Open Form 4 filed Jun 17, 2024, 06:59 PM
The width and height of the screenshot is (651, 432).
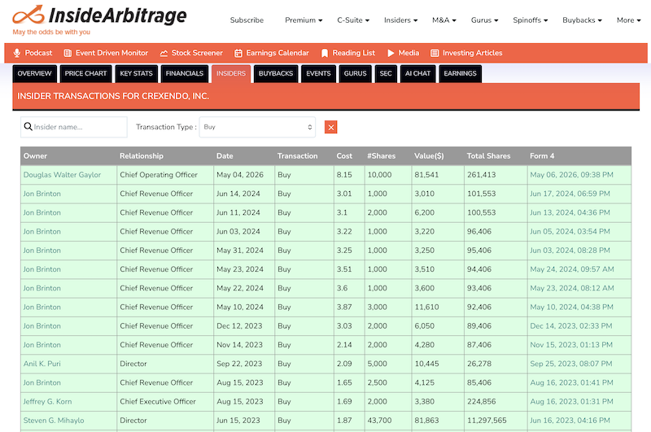570,194
